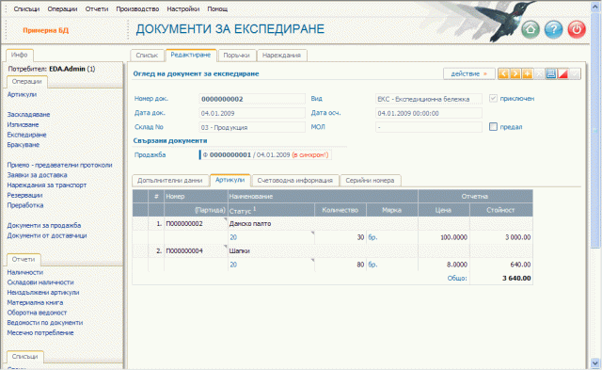The height and width of the screenshot is (370, 602).
Task: Toggle the 'приключен' checkbox
Action: point(493,98)
